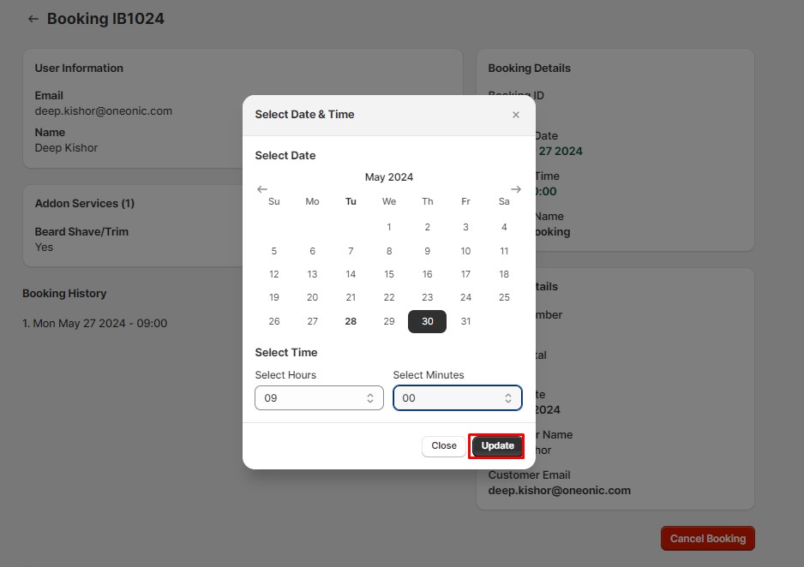Select May 4 in the calendar
This screenshot has width=804, height=567.
click(x=504, y=228)
